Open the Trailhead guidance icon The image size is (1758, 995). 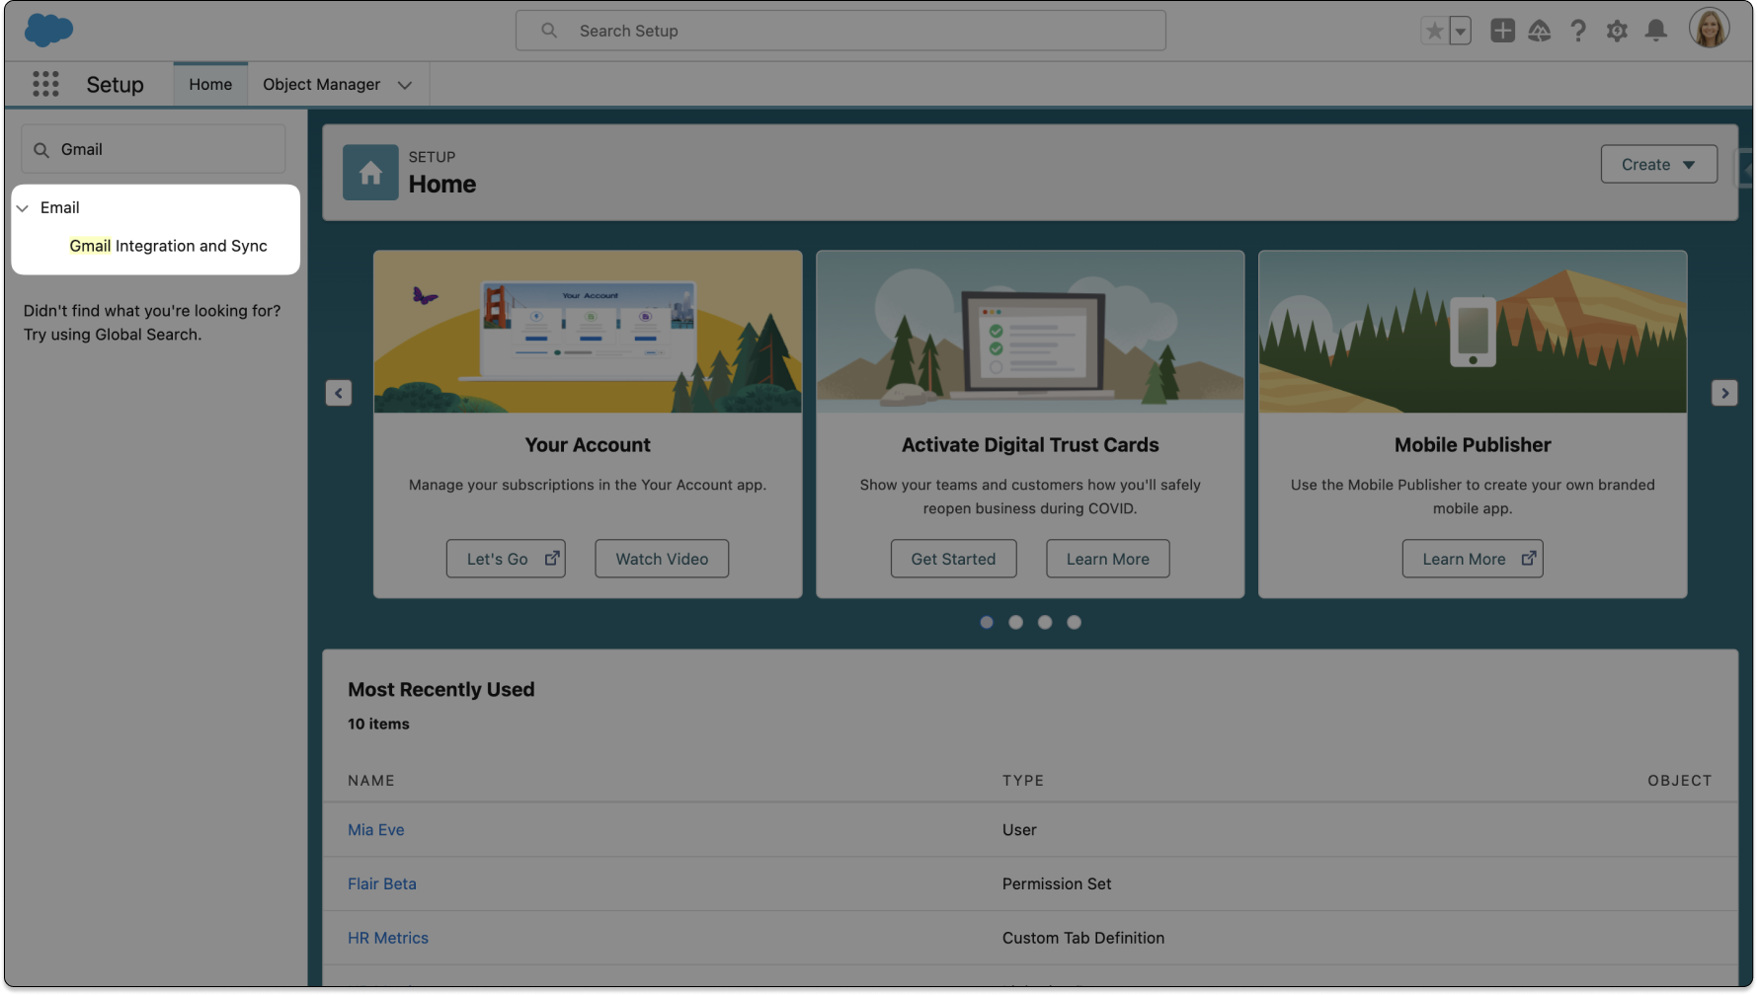coord(1540,31)
